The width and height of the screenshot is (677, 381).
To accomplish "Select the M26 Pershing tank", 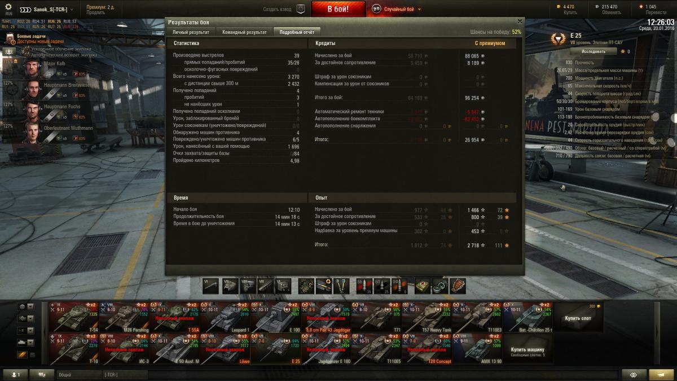I will (x=124, y=317).
